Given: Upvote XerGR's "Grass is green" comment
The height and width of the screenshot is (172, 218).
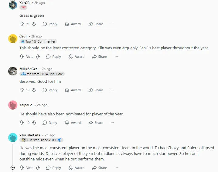Looking at the screenshot, I should (x=22, y=24).
